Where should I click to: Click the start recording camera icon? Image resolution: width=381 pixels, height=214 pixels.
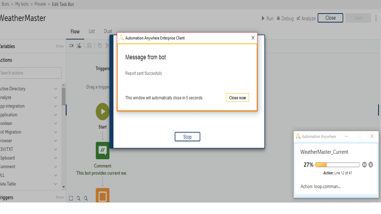[71, 46]
